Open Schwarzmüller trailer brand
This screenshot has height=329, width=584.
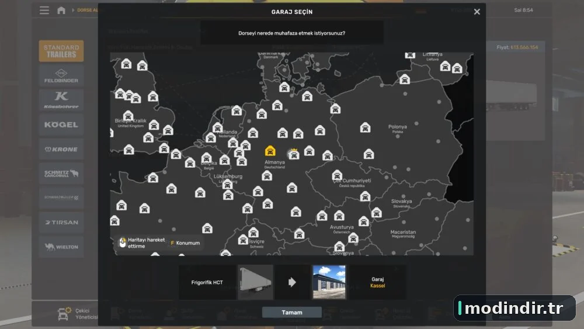pyautogui.click(x=61, y=198)
